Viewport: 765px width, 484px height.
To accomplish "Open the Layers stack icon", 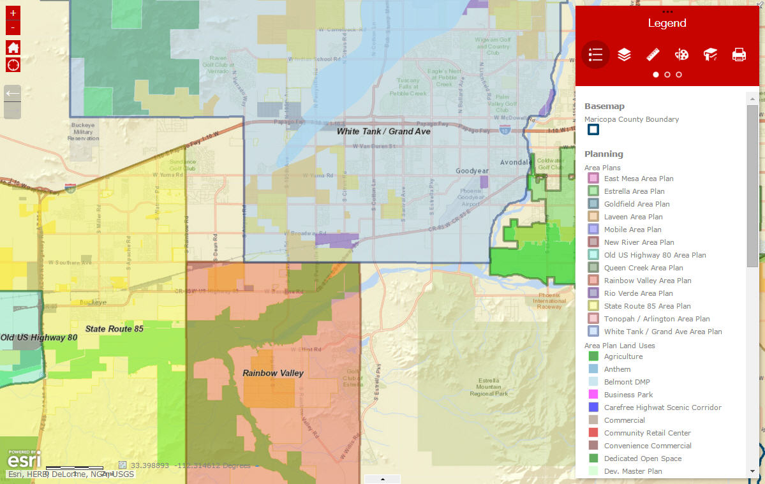I will [x=624, y=55].
